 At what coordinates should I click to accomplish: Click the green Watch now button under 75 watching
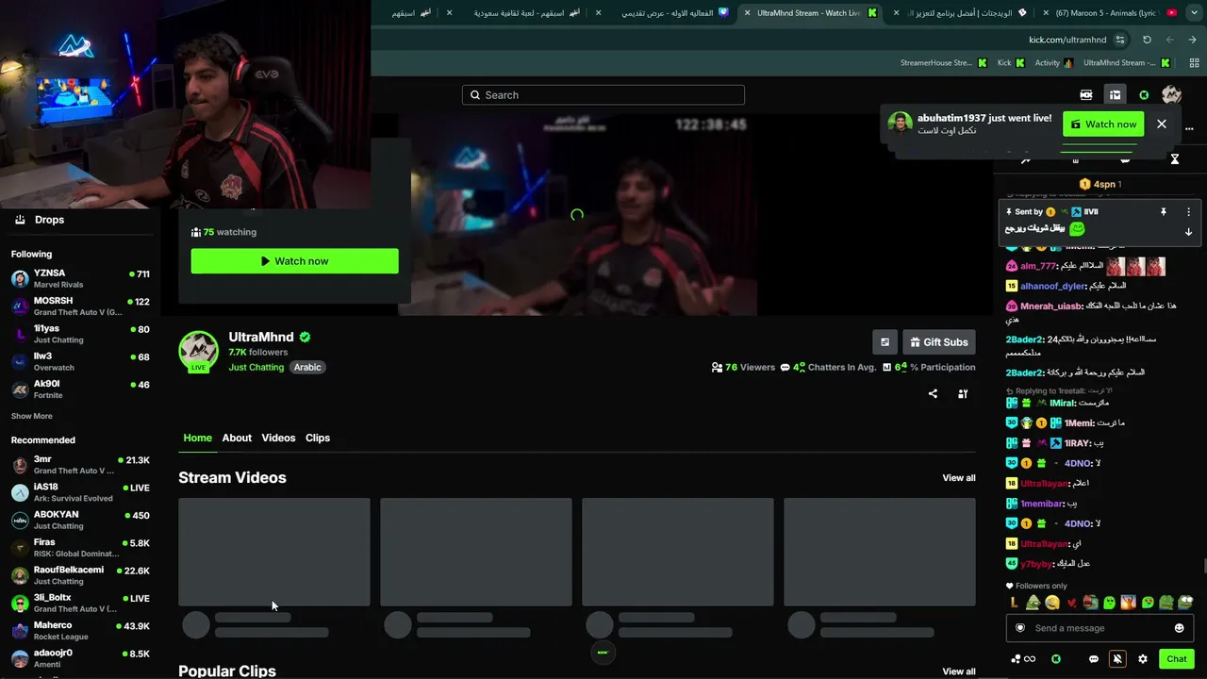coord(295,261)
